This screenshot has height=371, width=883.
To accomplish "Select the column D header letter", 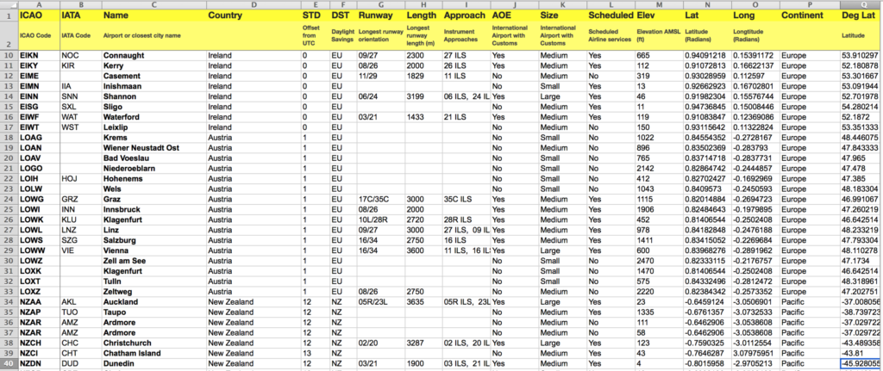I will click(x=252, y=4).
